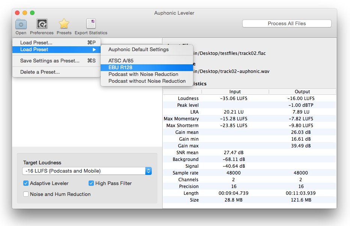Click the Presets star icon
Image resolution: width=350 pixels, height=226 pixels.
pyautogui.click(x=64, y=24)
